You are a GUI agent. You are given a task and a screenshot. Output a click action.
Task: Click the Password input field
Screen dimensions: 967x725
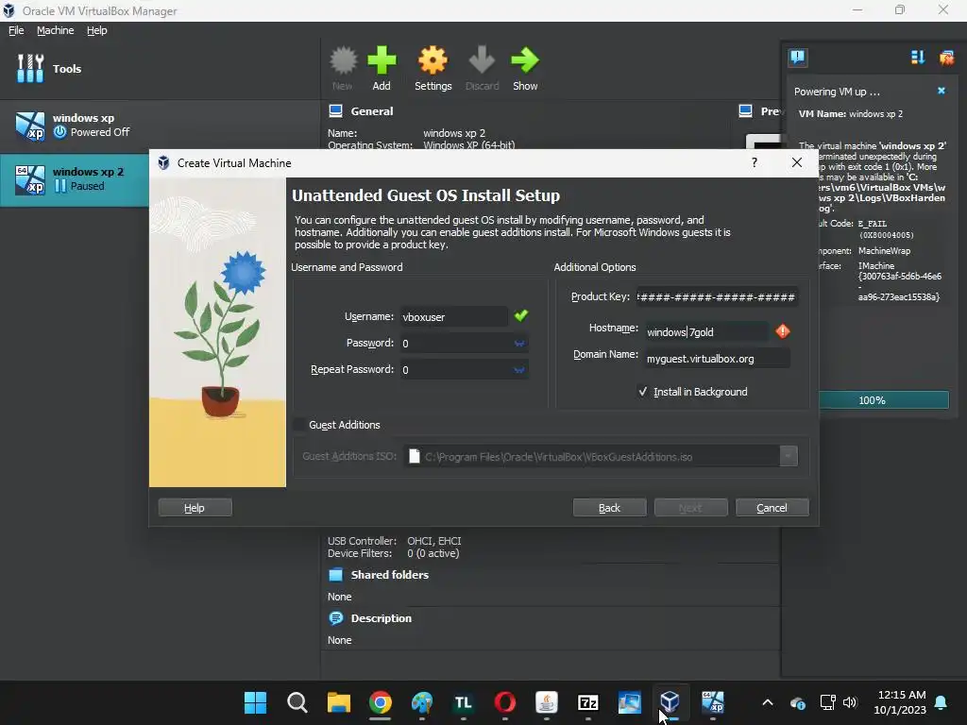tap(456, 344)
